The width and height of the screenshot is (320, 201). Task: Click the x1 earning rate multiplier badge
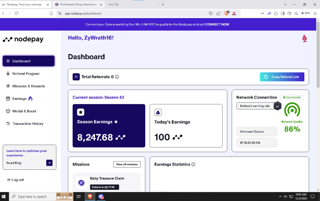[x=277, y=106]
